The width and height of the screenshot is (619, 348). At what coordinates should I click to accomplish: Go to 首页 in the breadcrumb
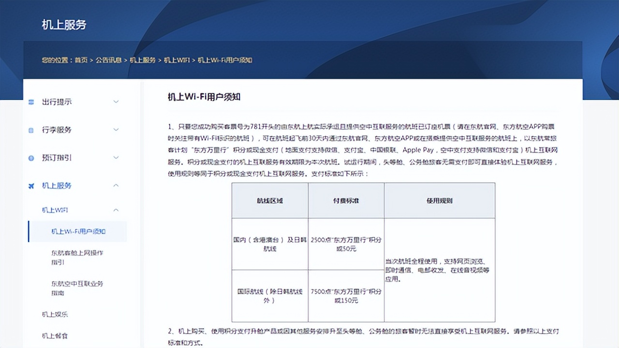81,60
